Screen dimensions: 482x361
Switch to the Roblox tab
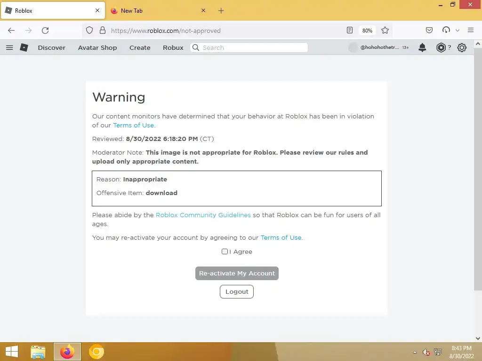[53, 10]
